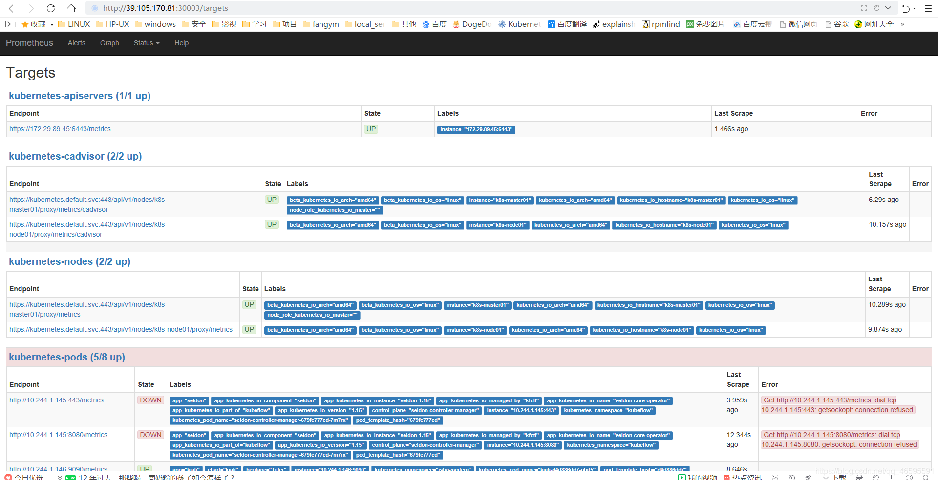Collapse the kubernetes-apiservers (1/1 up) section

(x=80, y=96)
